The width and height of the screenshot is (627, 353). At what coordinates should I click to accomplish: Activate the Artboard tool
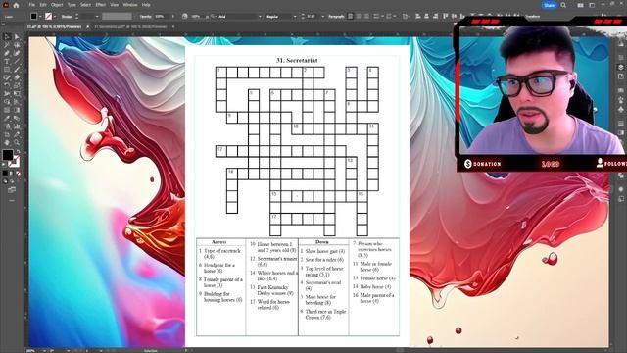(7, 134)
